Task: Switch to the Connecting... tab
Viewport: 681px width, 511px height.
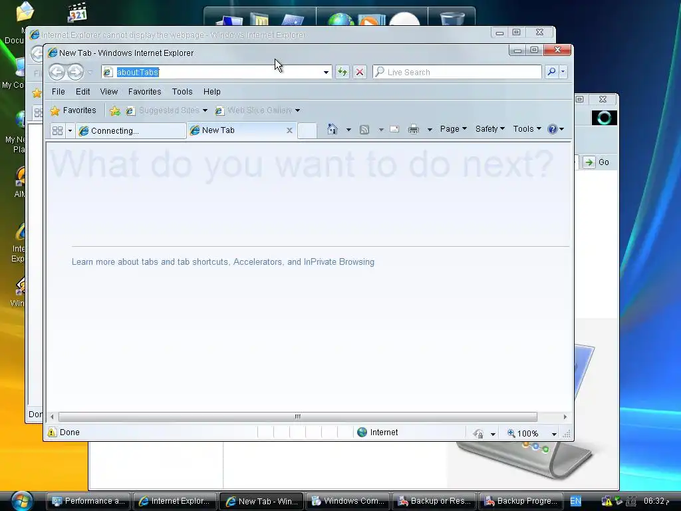Action: pos(131,131)
